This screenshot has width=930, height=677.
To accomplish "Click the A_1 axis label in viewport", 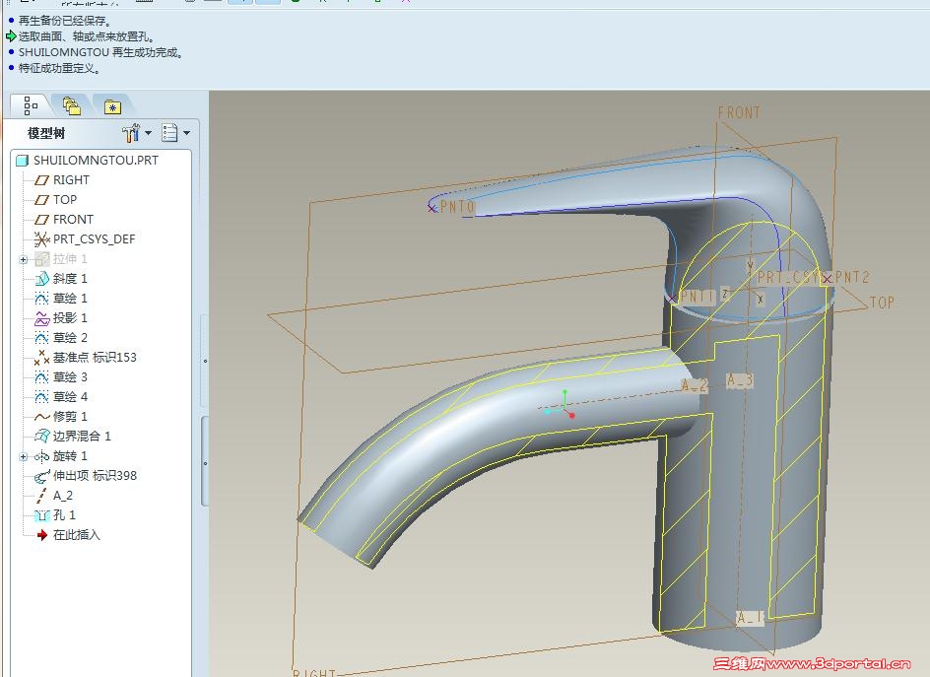I will [749, 618].
